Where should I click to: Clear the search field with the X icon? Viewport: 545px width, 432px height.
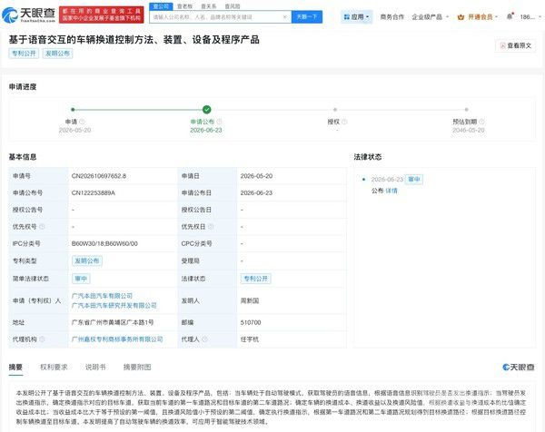pyautogui.click(x=284, y=16)
